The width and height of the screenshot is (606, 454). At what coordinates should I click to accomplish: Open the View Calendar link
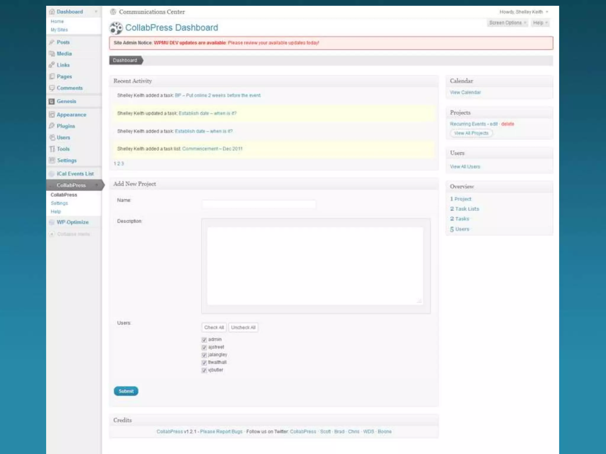click(465, 92)
